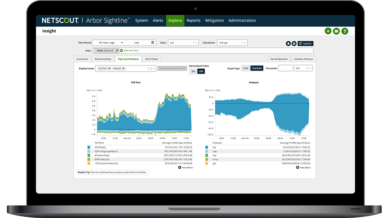Screen dimensions: 389x218
Task: Click the green email envelope icon
Action: (x=336, y=31)
